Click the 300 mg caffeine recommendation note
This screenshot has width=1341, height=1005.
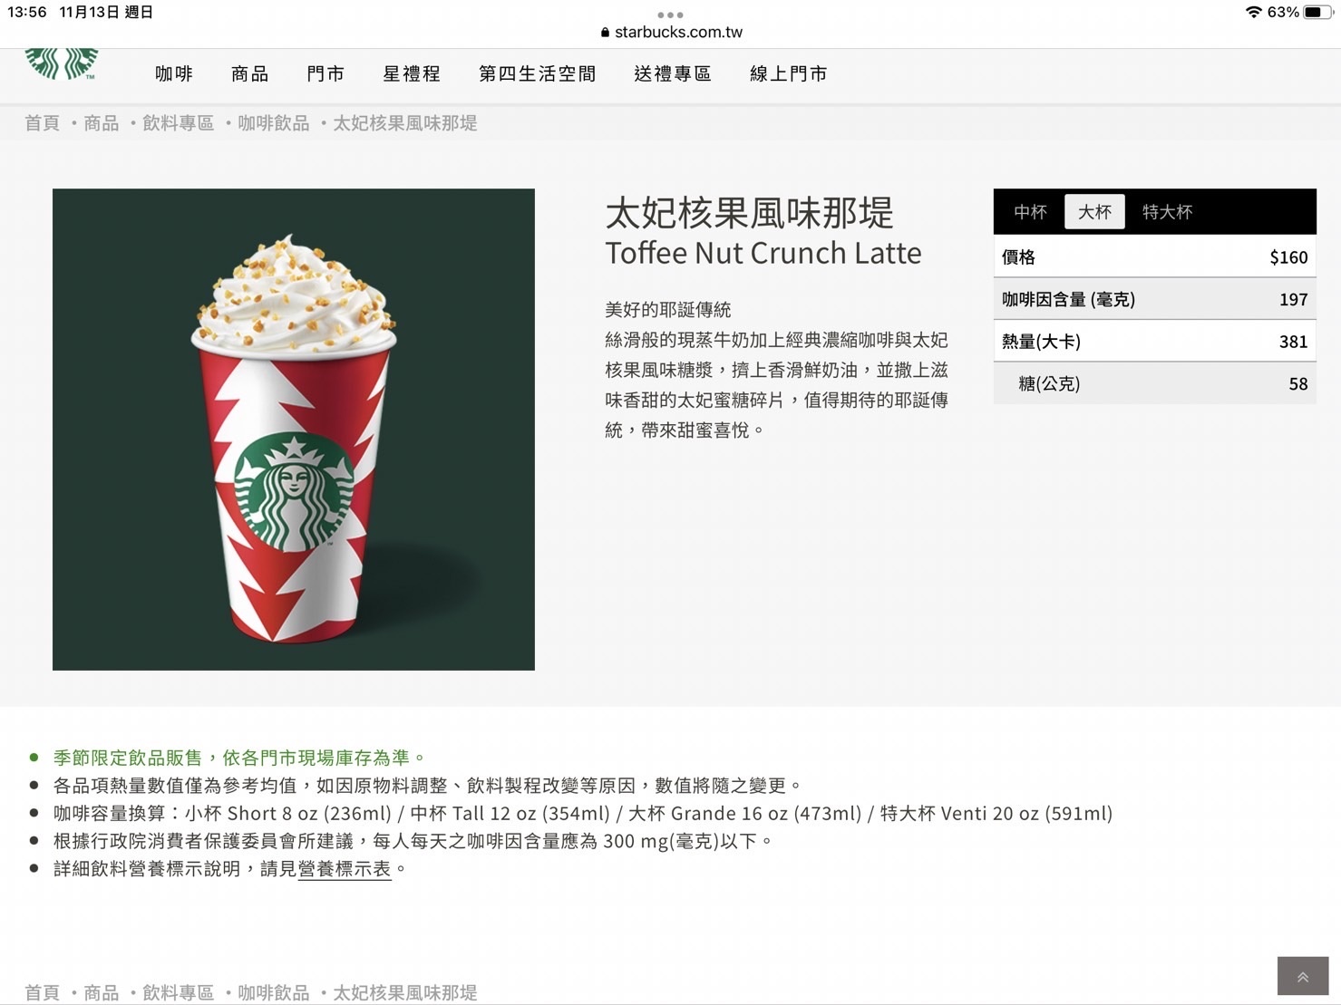[x=413, y=841]
